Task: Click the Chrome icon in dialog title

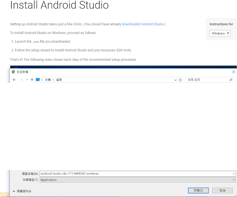Action: click(13, 72)
